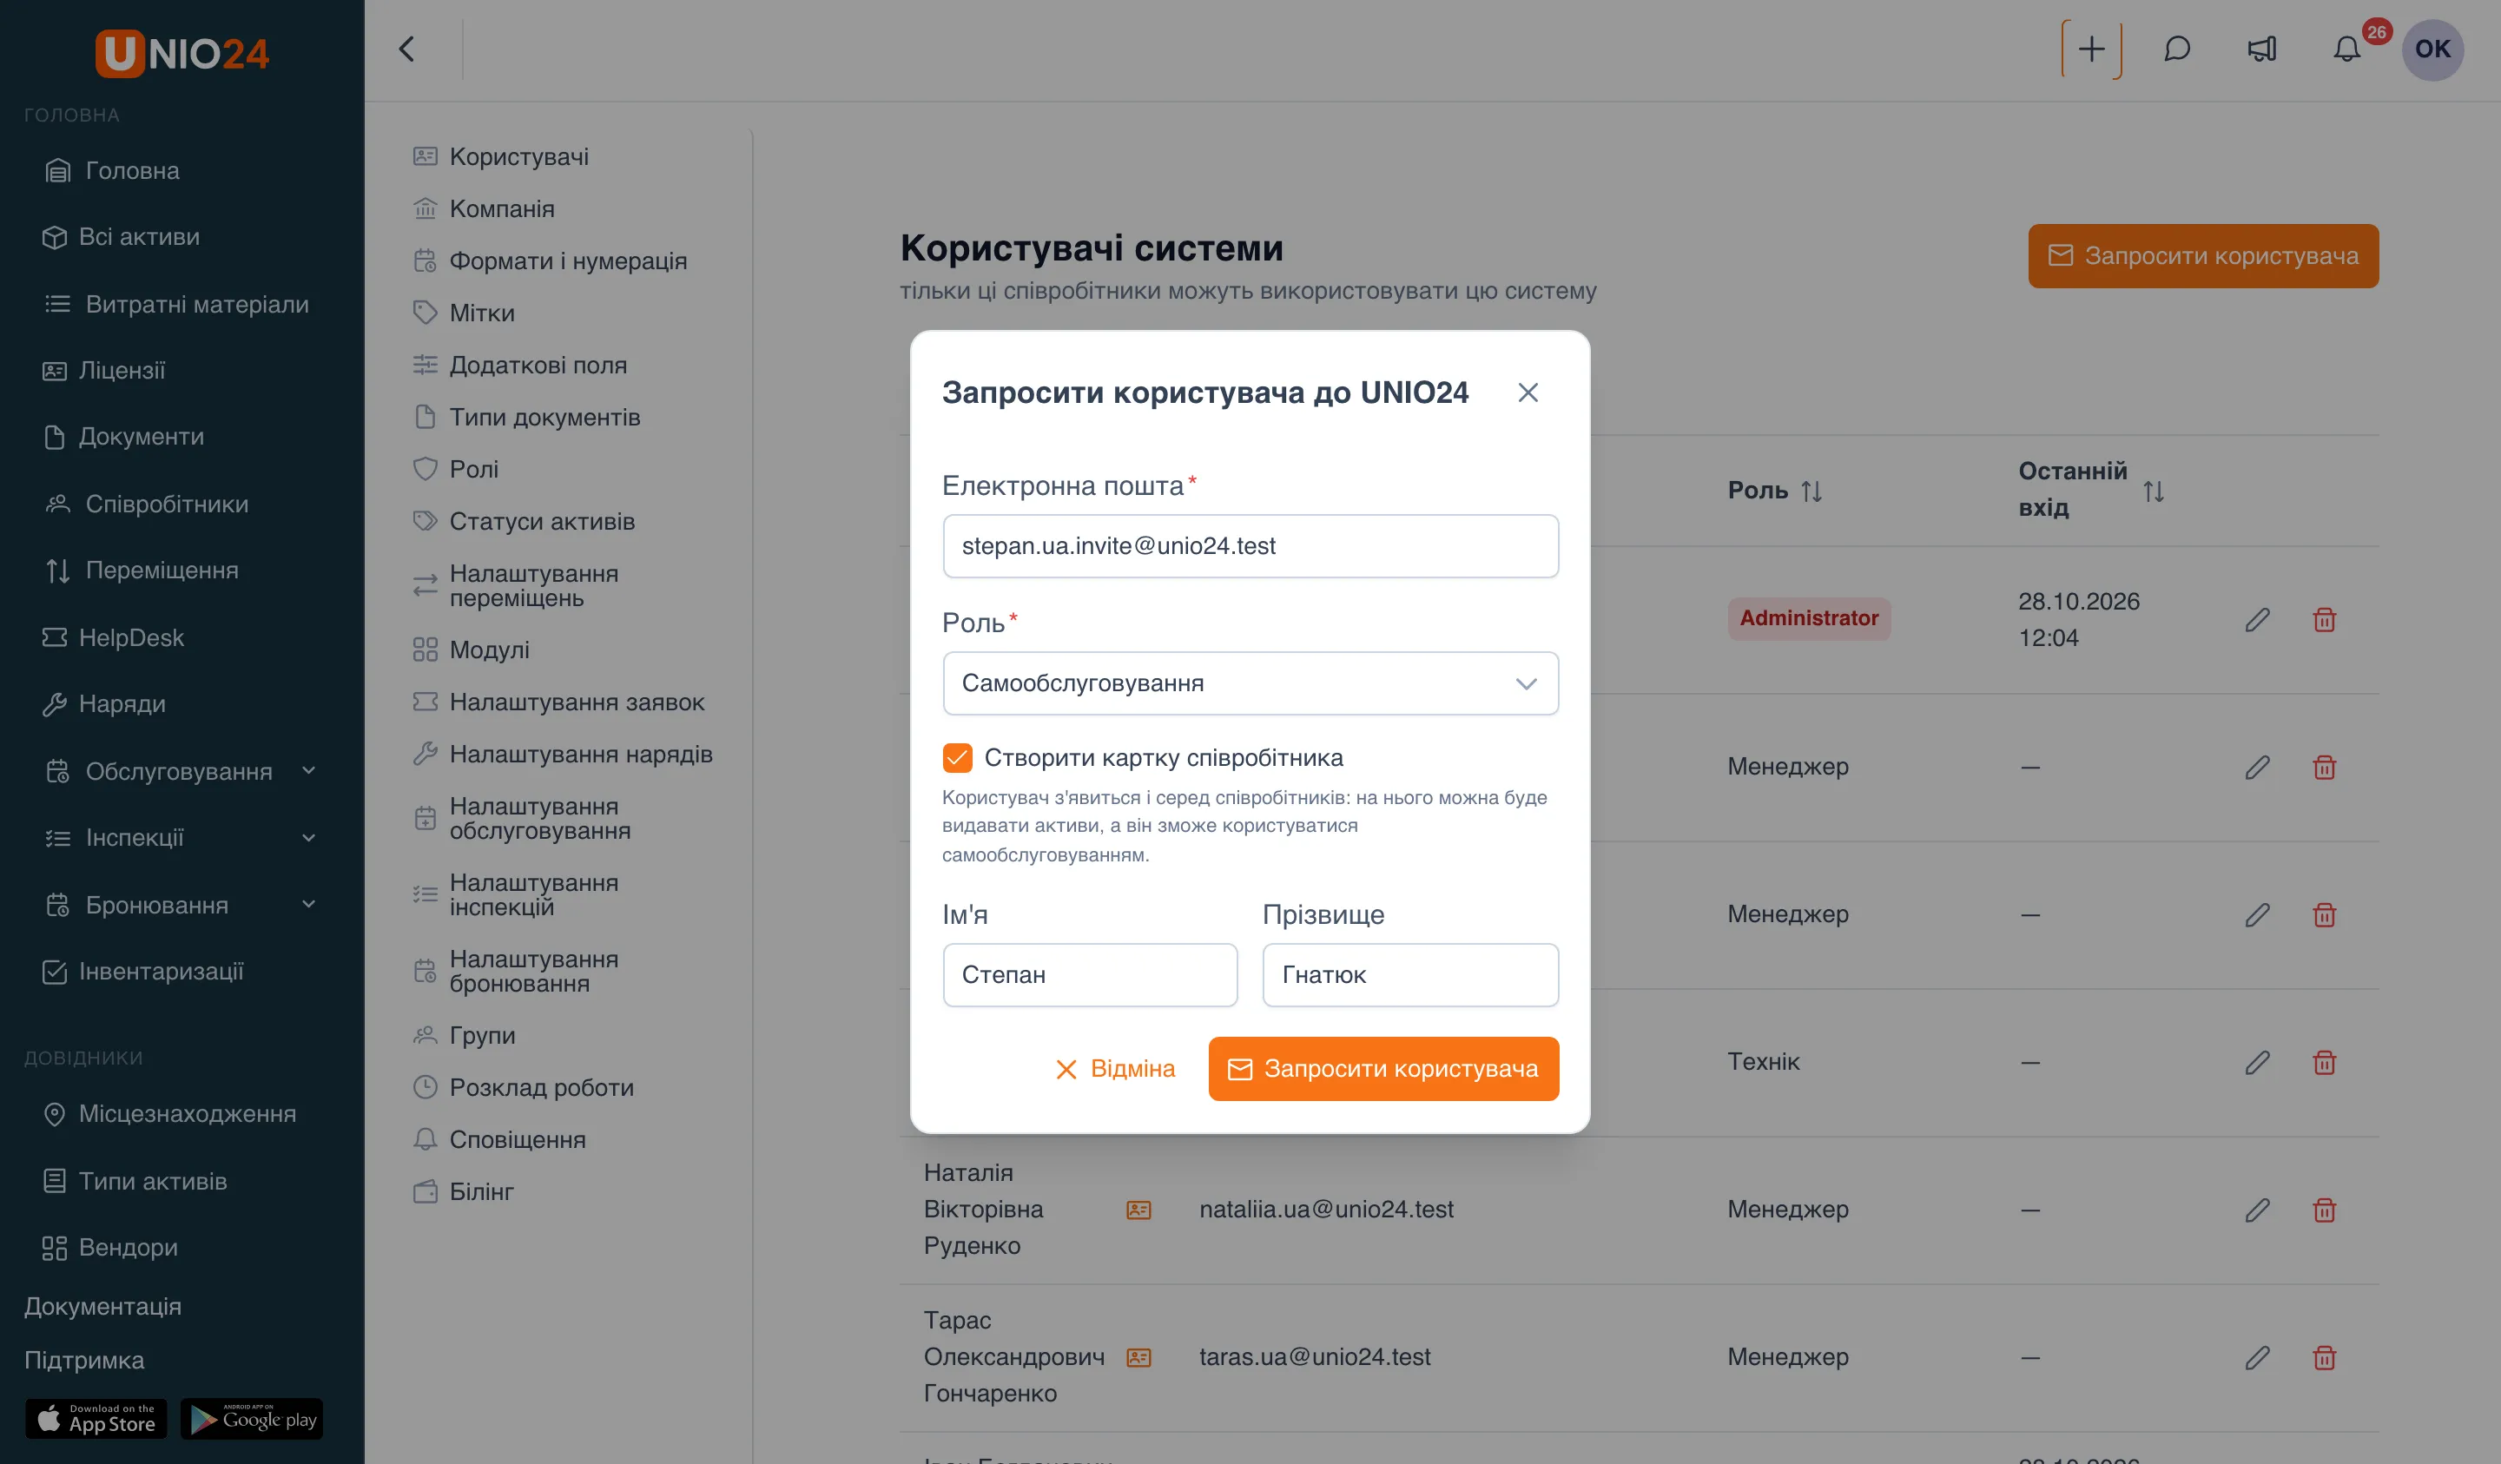Open the notifications bell icon
Viewport: 2501px width, 1464px height.
tap(2346, 49)
